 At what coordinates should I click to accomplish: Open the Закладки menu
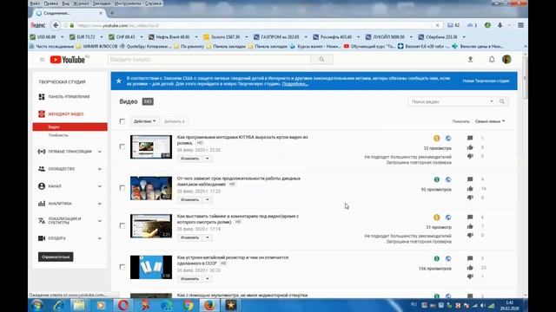[102, 3]
